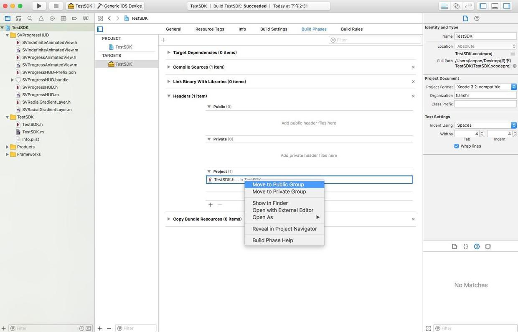This screenshot has height=332, width=518.
Task: Click the Class Prefix field
Action: (485, 104)
